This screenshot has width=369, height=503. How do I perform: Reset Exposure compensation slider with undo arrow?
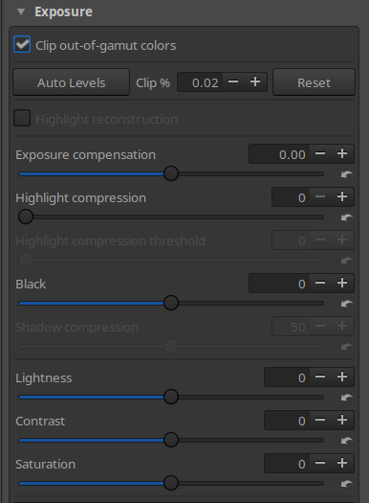pyautogui.click(x=347, y=174)
